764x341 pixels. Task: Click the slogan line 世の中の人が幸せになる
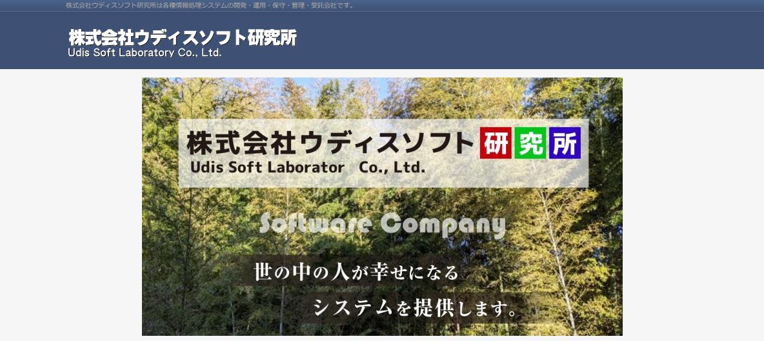coord(356,272)
